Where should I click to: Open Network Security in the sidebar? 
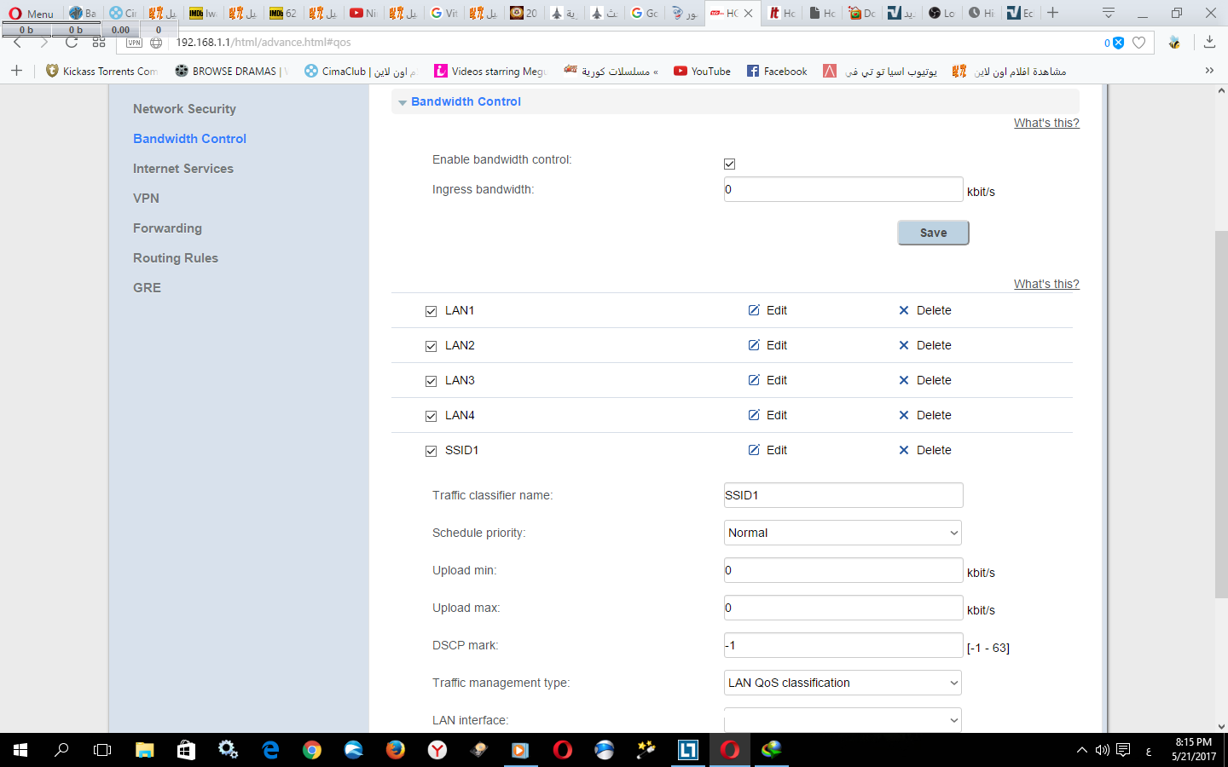(184, 109)
